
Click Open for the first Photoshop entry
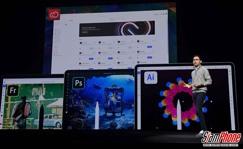pos(92,48)
